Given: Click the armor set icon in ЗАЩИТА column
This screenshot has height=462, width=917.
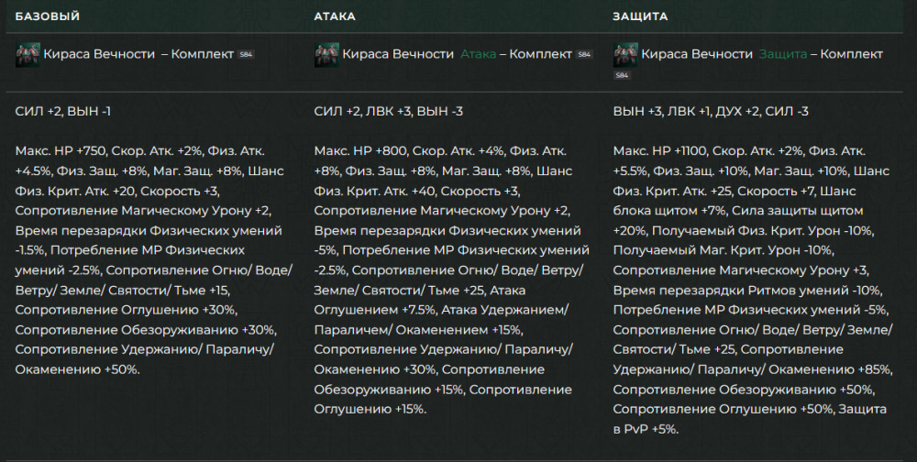Looking at the screenshot, I should (x=625, y=54).
